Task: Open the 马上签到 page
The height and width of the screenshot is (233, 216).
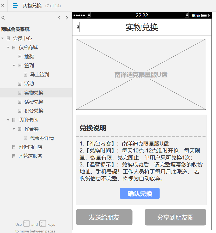Action: (40, 75)
